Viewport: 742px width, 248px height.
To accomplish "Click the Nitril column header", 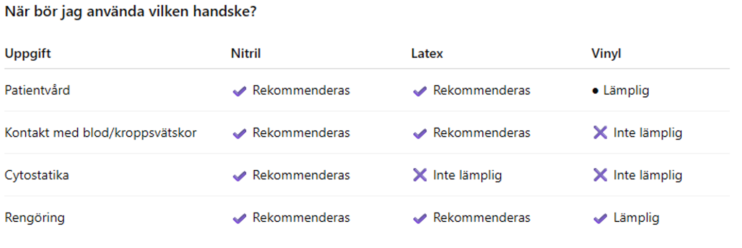I will 246,54.
